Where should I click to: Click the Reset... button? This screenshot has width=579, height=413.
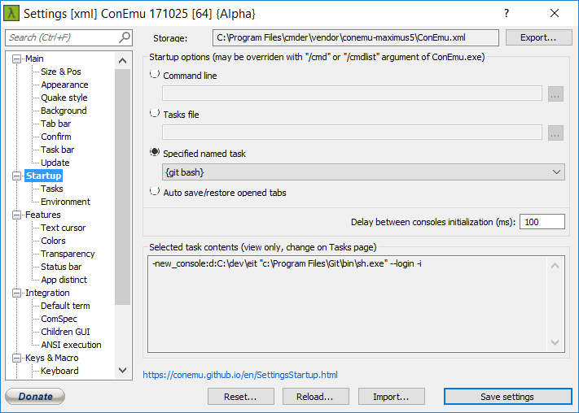241,397
